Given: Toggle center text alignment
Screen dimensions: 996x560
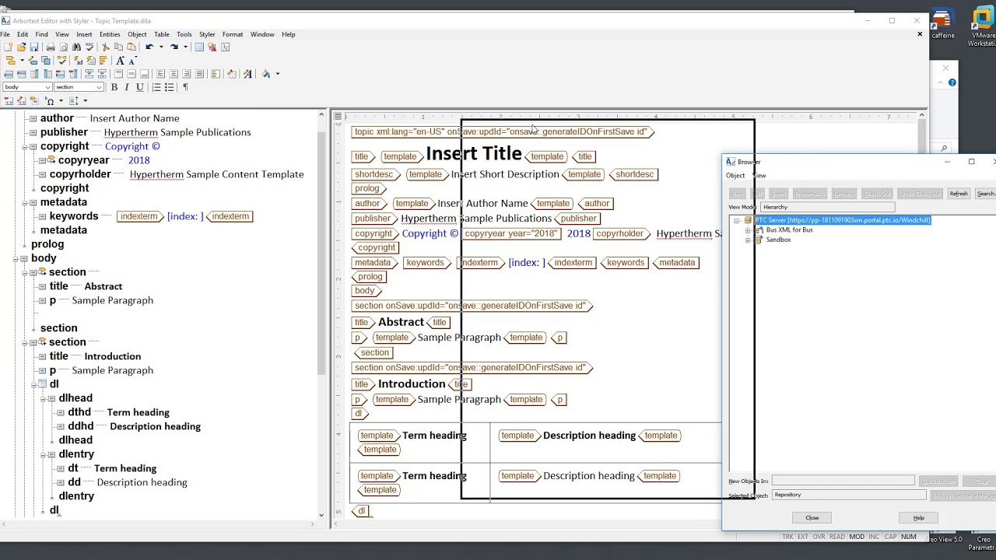Looking at the screenshot, I should click(x=174, y=74).
